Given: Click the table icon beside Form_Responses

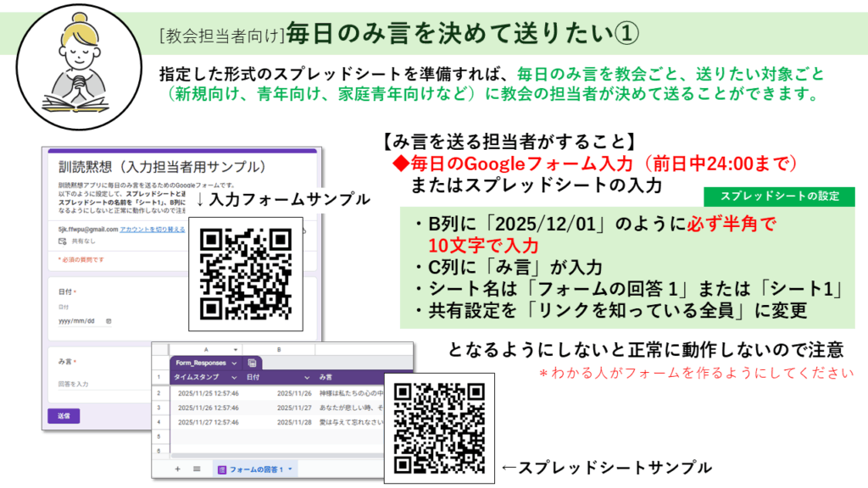Looking at the screenshot, I should (x=252, y=362).
